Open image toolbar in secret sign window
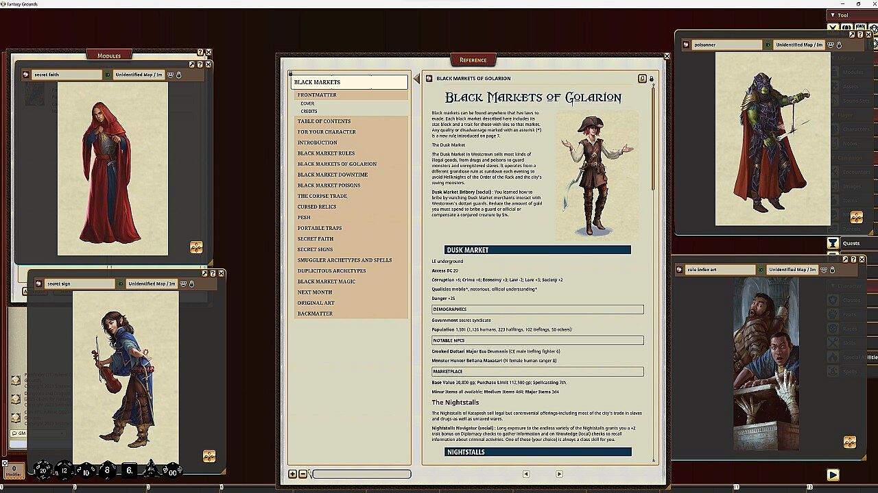 pos(209,456)
